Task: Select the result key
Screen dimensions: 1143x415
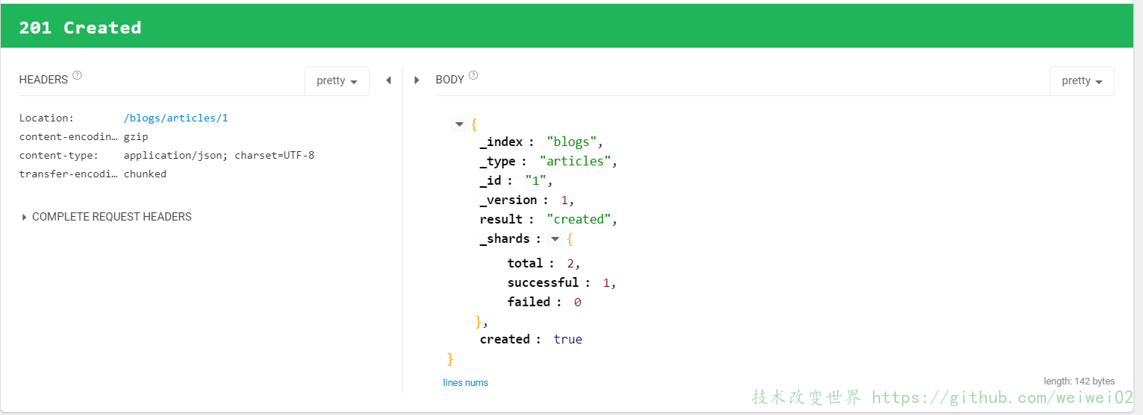Action: pyautogui.click(x=501, y=219)
